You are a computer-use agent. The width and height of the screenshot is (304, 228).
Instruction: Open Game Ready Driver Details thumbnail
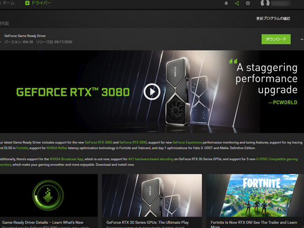point(49,195)
